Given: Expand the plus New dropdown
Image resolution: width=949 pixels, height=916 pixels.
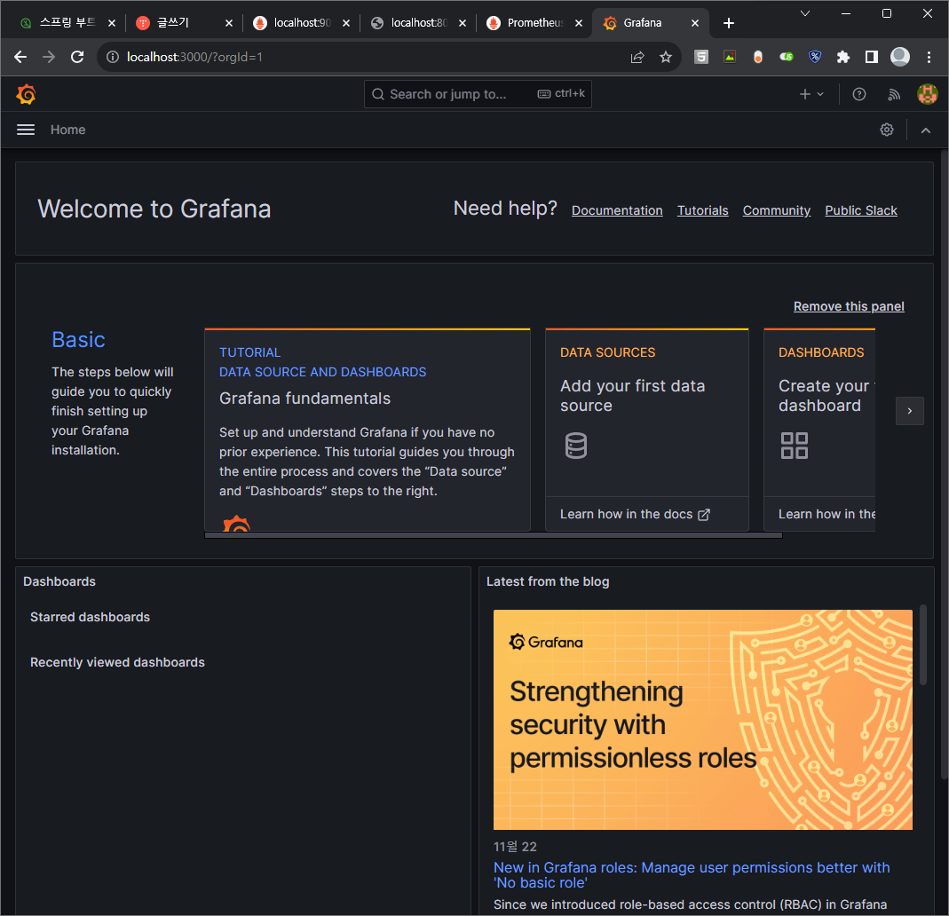Looking at the screenshot, I should click(811, 94).
